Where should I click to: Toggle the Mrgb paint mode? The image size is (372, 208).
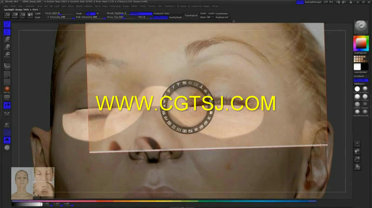tap(79, 13)
